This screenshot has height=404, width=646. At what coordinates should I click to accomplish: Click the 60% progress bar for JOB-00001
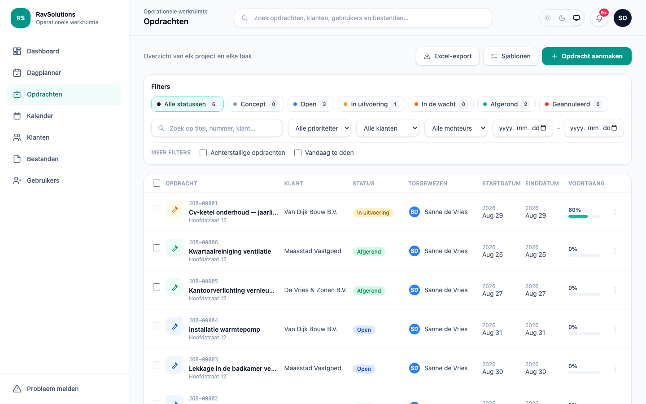(585, 216)
